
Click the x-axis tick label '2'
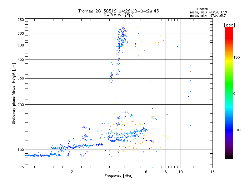(x=72, y=172)
